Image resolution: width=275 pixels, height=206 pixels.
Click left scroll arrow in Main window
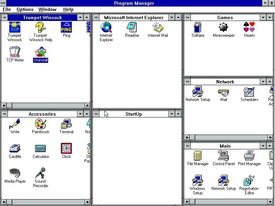(x=187, y=202)
